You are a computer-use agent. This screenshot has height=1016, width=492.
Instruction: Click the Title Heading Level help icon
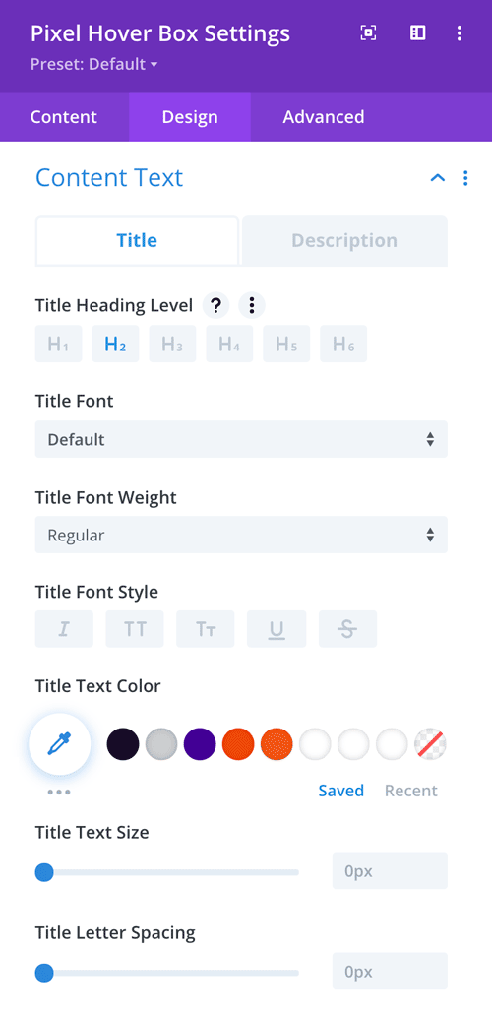point(216,305)
